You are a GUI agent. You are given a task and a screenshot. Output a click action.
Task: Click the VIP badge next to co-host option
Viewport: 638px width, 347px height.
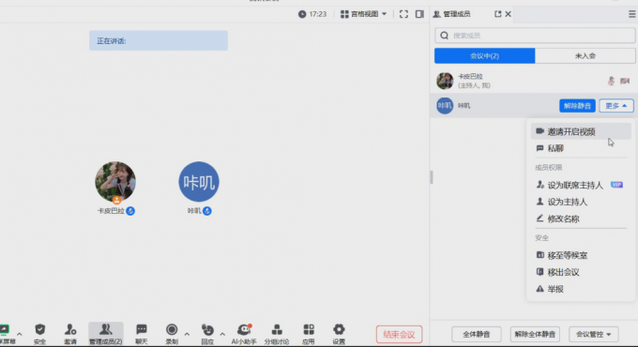pyautogui.click(x=616, y=185)
